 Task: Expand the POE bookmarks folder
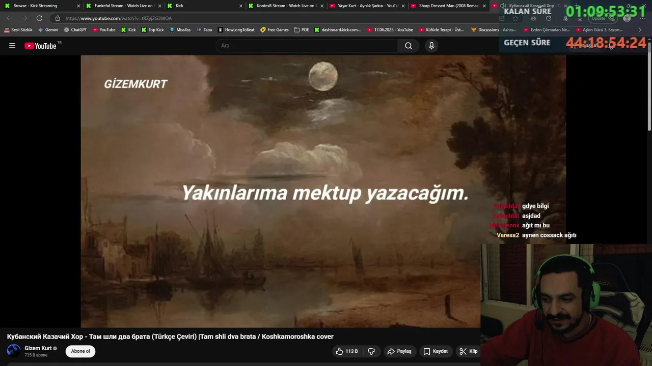pyautogui.click(x=302, y=30)
